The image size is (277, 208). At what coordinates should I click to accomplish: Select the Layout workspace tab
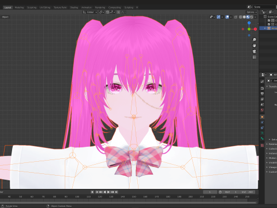[8, 8]
